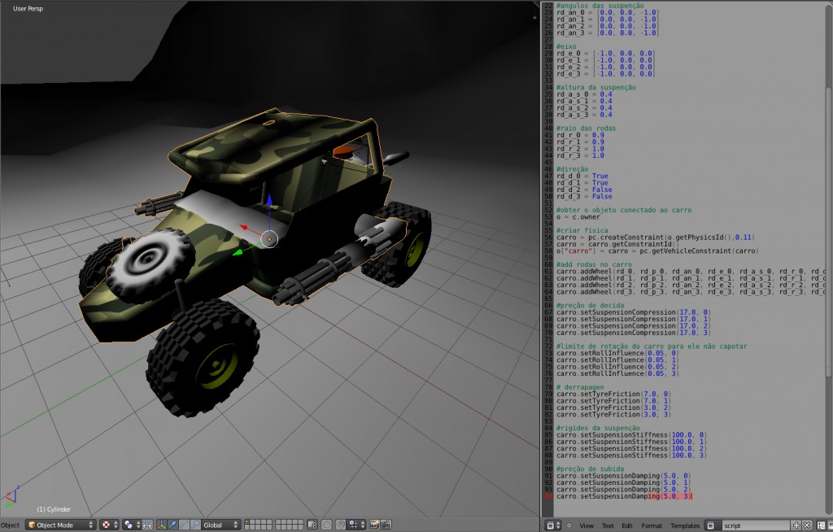The width and height of the screenshot is (833, 532).
Task: Open the Object Mode dropdown
Action: tap(62, 525)
